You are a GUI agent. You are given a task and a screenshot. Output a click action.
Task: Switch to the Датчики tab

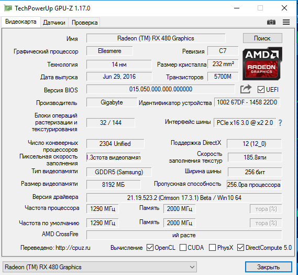[x=54, y=23]
